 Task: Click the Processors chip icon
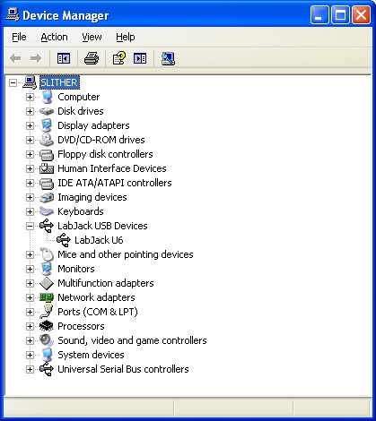click(x=47, y=326)
